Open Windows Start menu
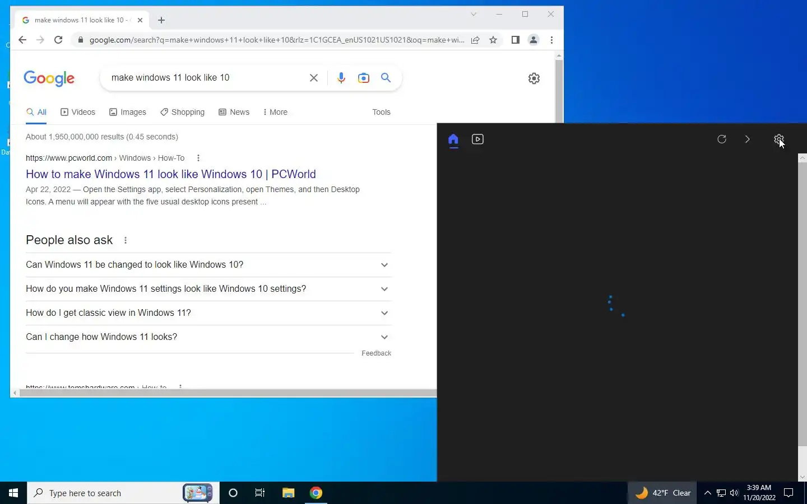The height and width of the screenshot is (504, 807). 13,493
